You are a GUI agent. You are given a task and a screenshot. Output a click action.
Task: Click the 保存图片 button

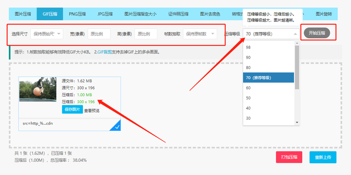coord(72,110)
